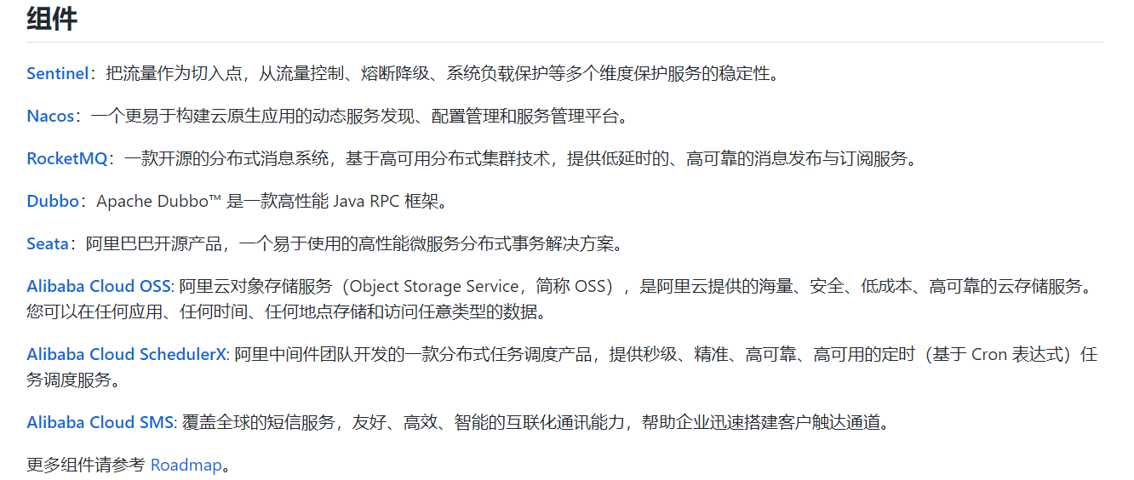Open the Seata link
1134x480 pixels.
coord(47,243)
